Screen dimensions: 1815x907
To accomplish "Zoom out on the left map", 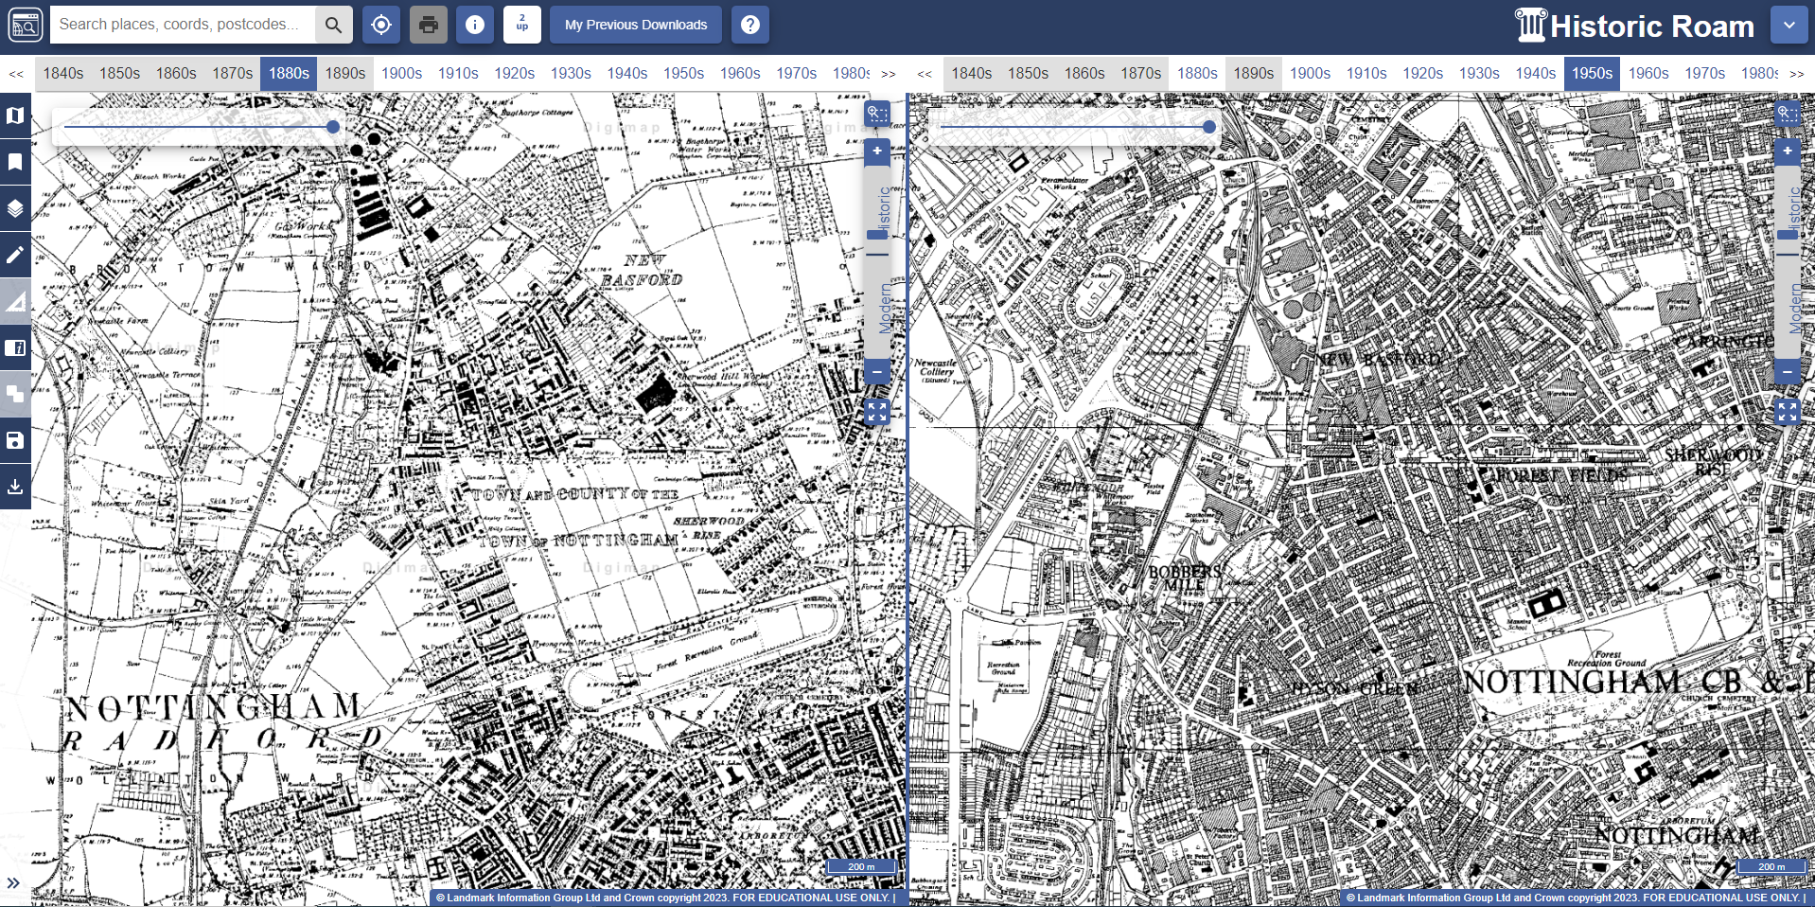I will point(877,371).
